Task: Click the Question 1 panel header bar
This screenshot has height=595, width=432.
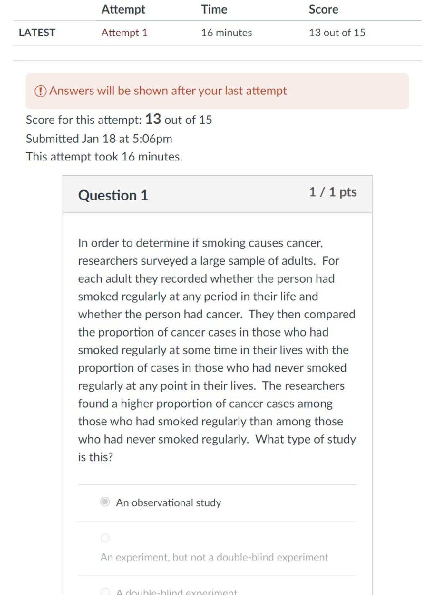Action: pyautogui.click(x=216, y=194)
